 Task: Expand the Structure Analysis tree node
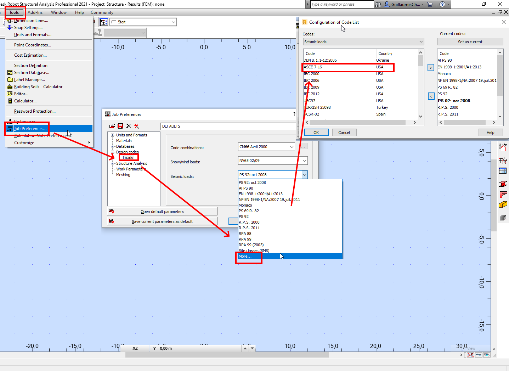click(112, 163)
